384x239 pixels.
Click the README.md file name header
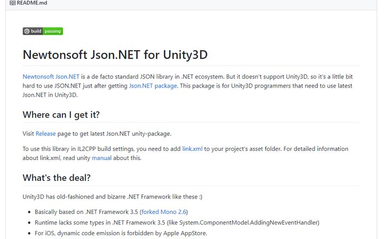32,3
